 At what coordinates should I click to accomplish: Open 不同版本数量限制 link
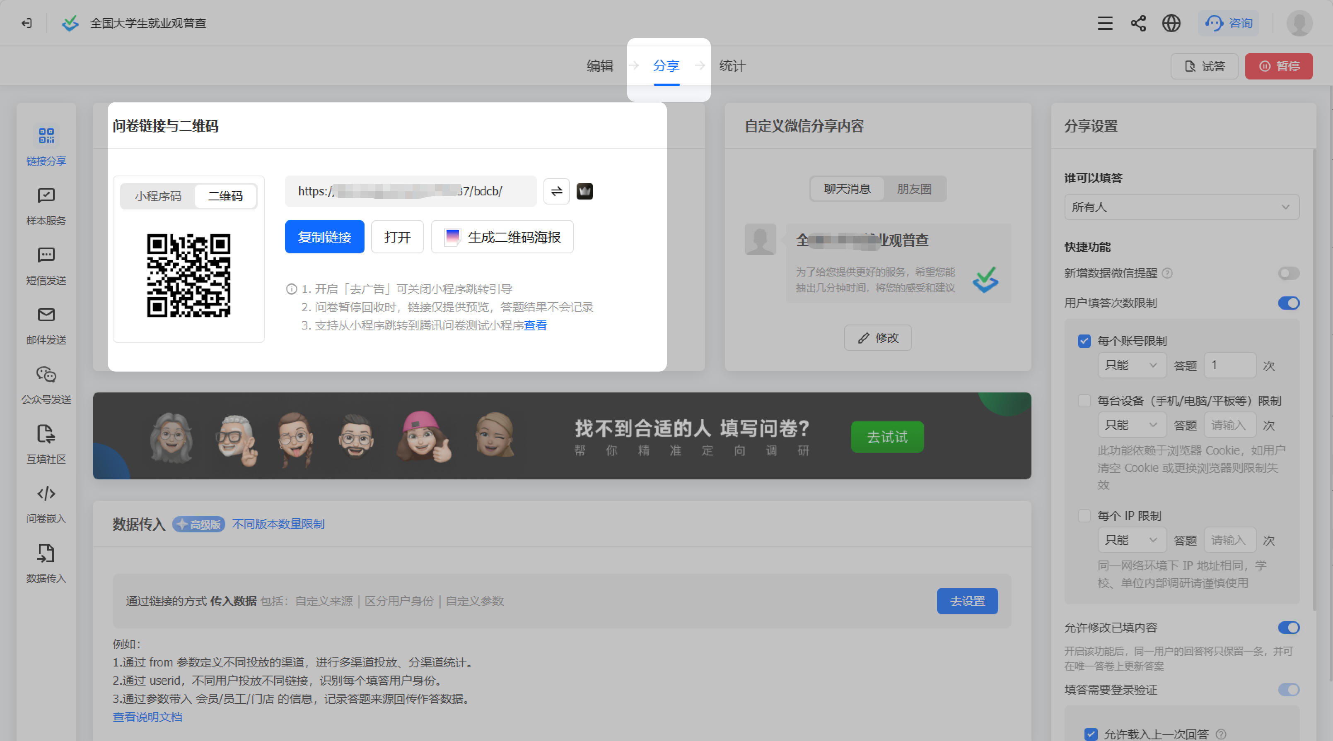[278, 524]
